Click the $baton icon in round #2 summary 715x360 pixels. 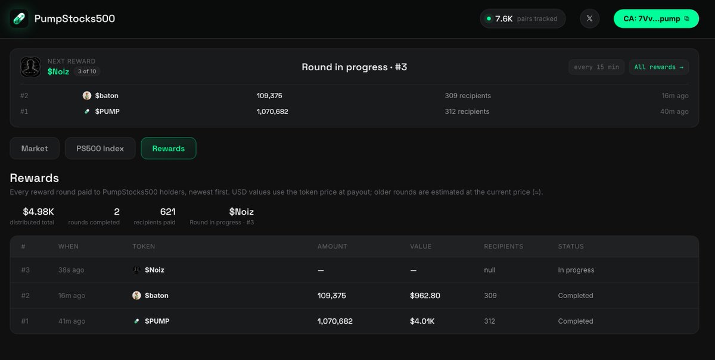(x=87, y=95)
